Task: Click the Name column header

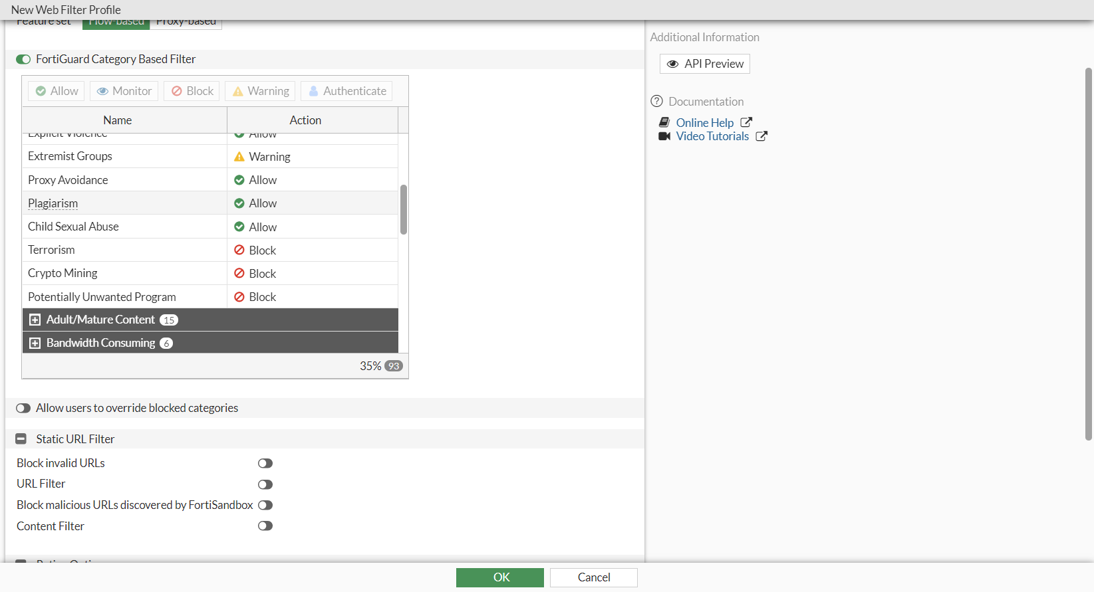Action: point(125,120)
